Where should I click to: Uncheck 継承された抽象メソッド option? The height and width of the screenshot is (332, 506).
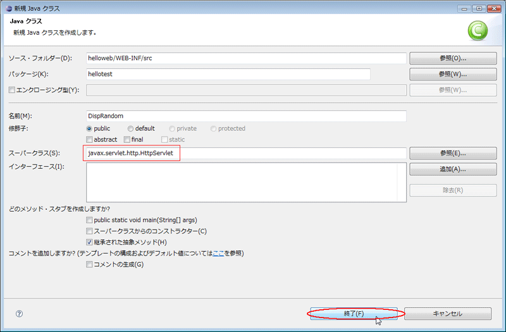(x=89, y=242)
